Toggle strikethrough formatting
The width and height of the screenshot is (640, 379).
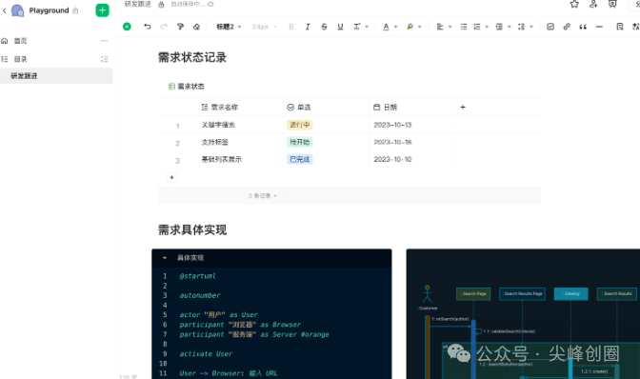click(x=324, y=27)
